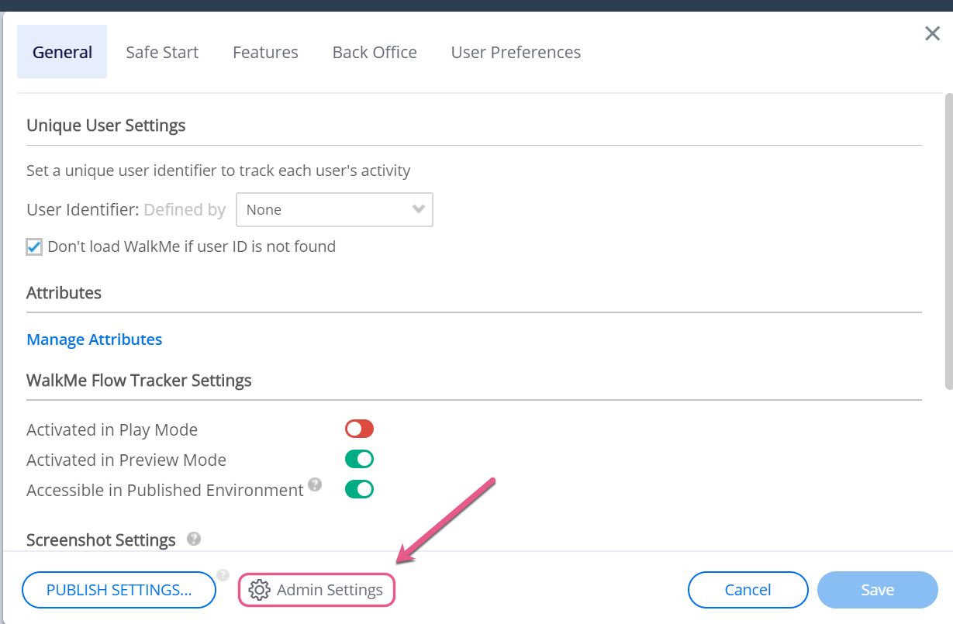This screenshot has height=624, width=953.
Task: Click the unique user identifier description text
Action: point(219,171)
